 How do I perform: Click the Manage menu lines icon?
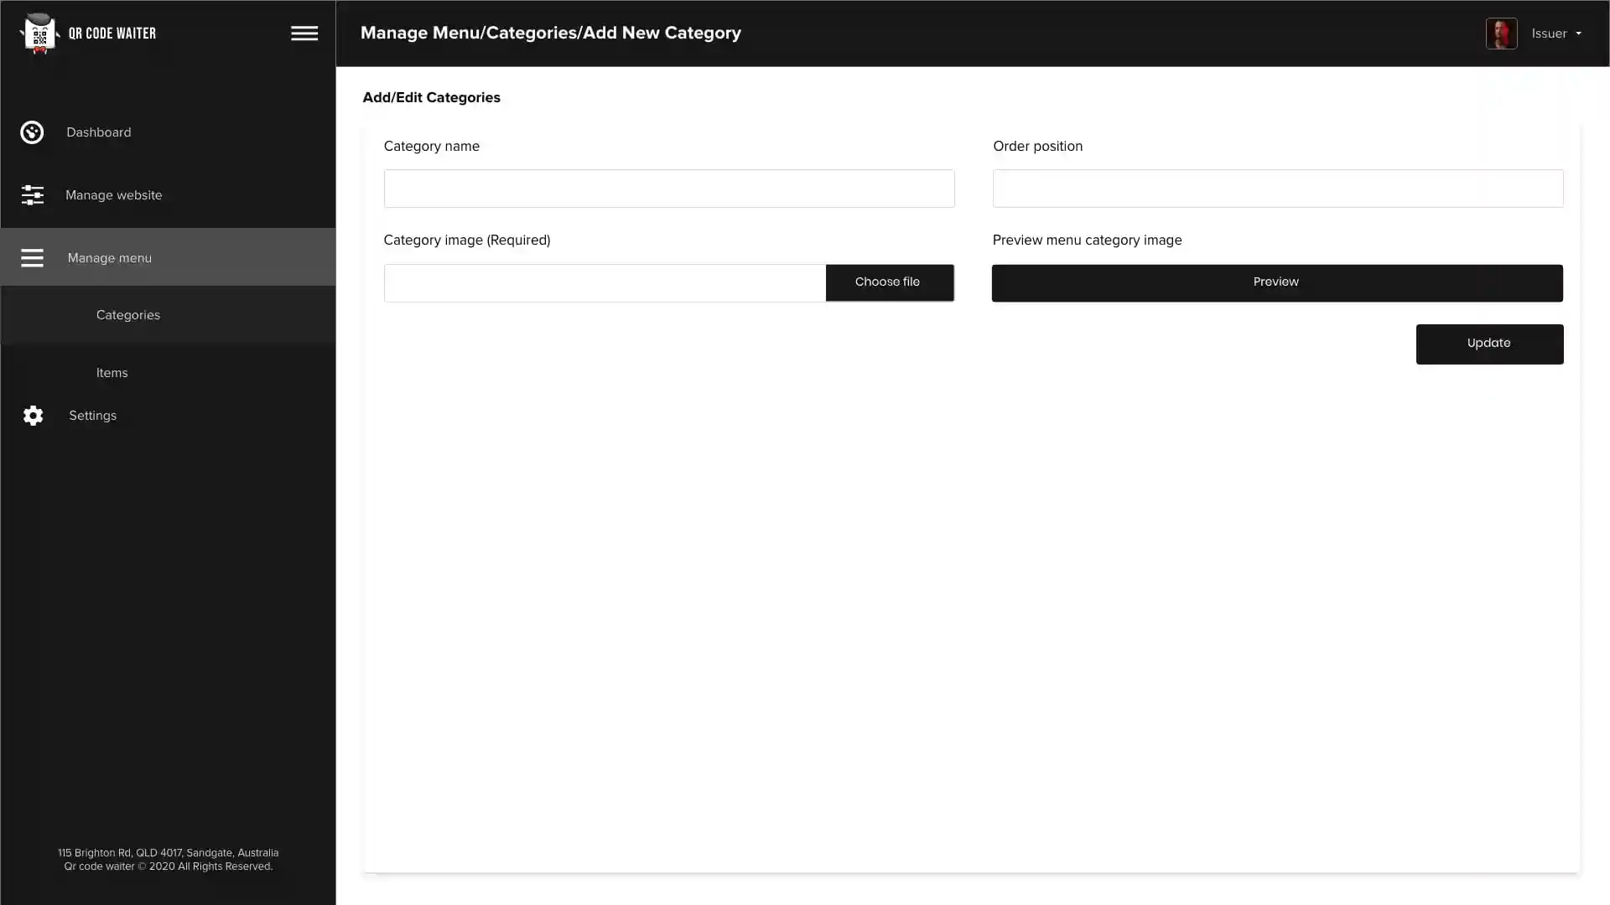(32, 258)
